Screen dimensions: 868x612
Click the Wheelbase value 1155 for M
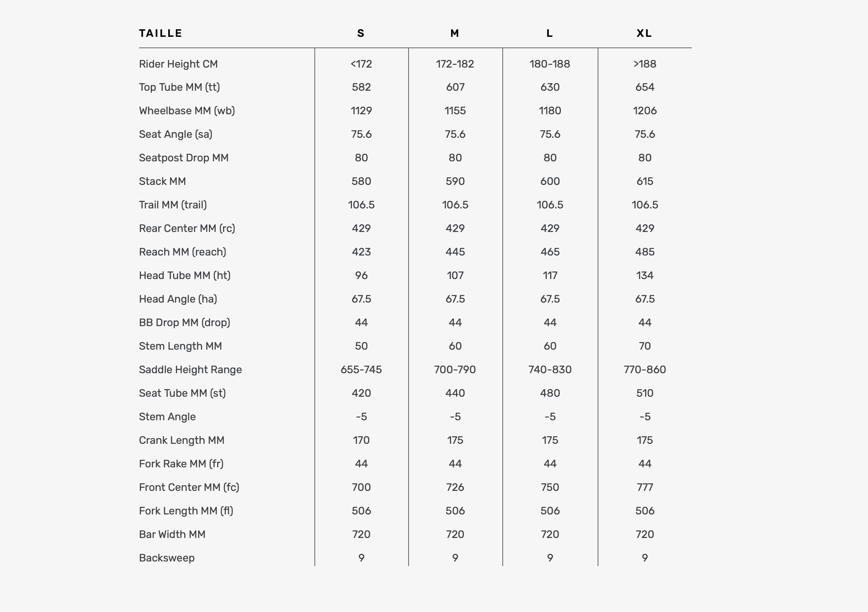(455, 111)
